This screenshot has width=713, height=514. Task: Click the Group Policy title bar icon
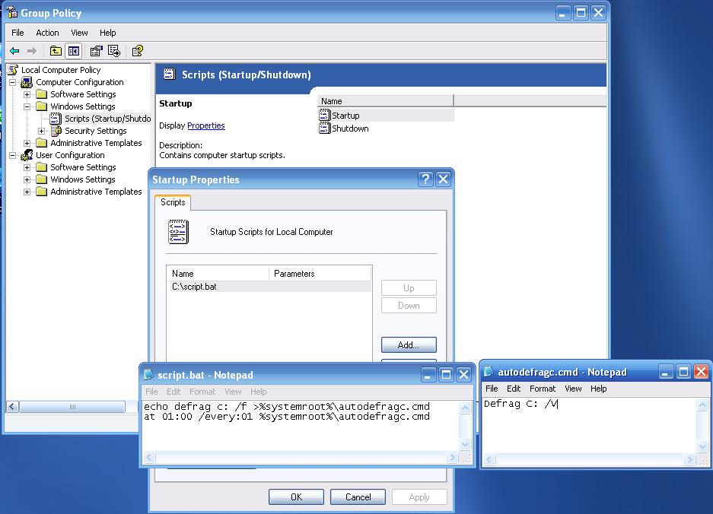(x=12, y=13)
